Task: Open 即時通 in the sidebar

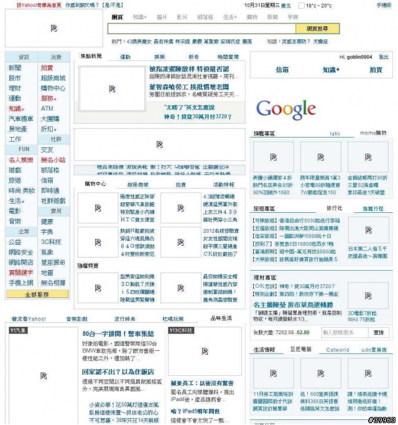Action: (50, 190)
